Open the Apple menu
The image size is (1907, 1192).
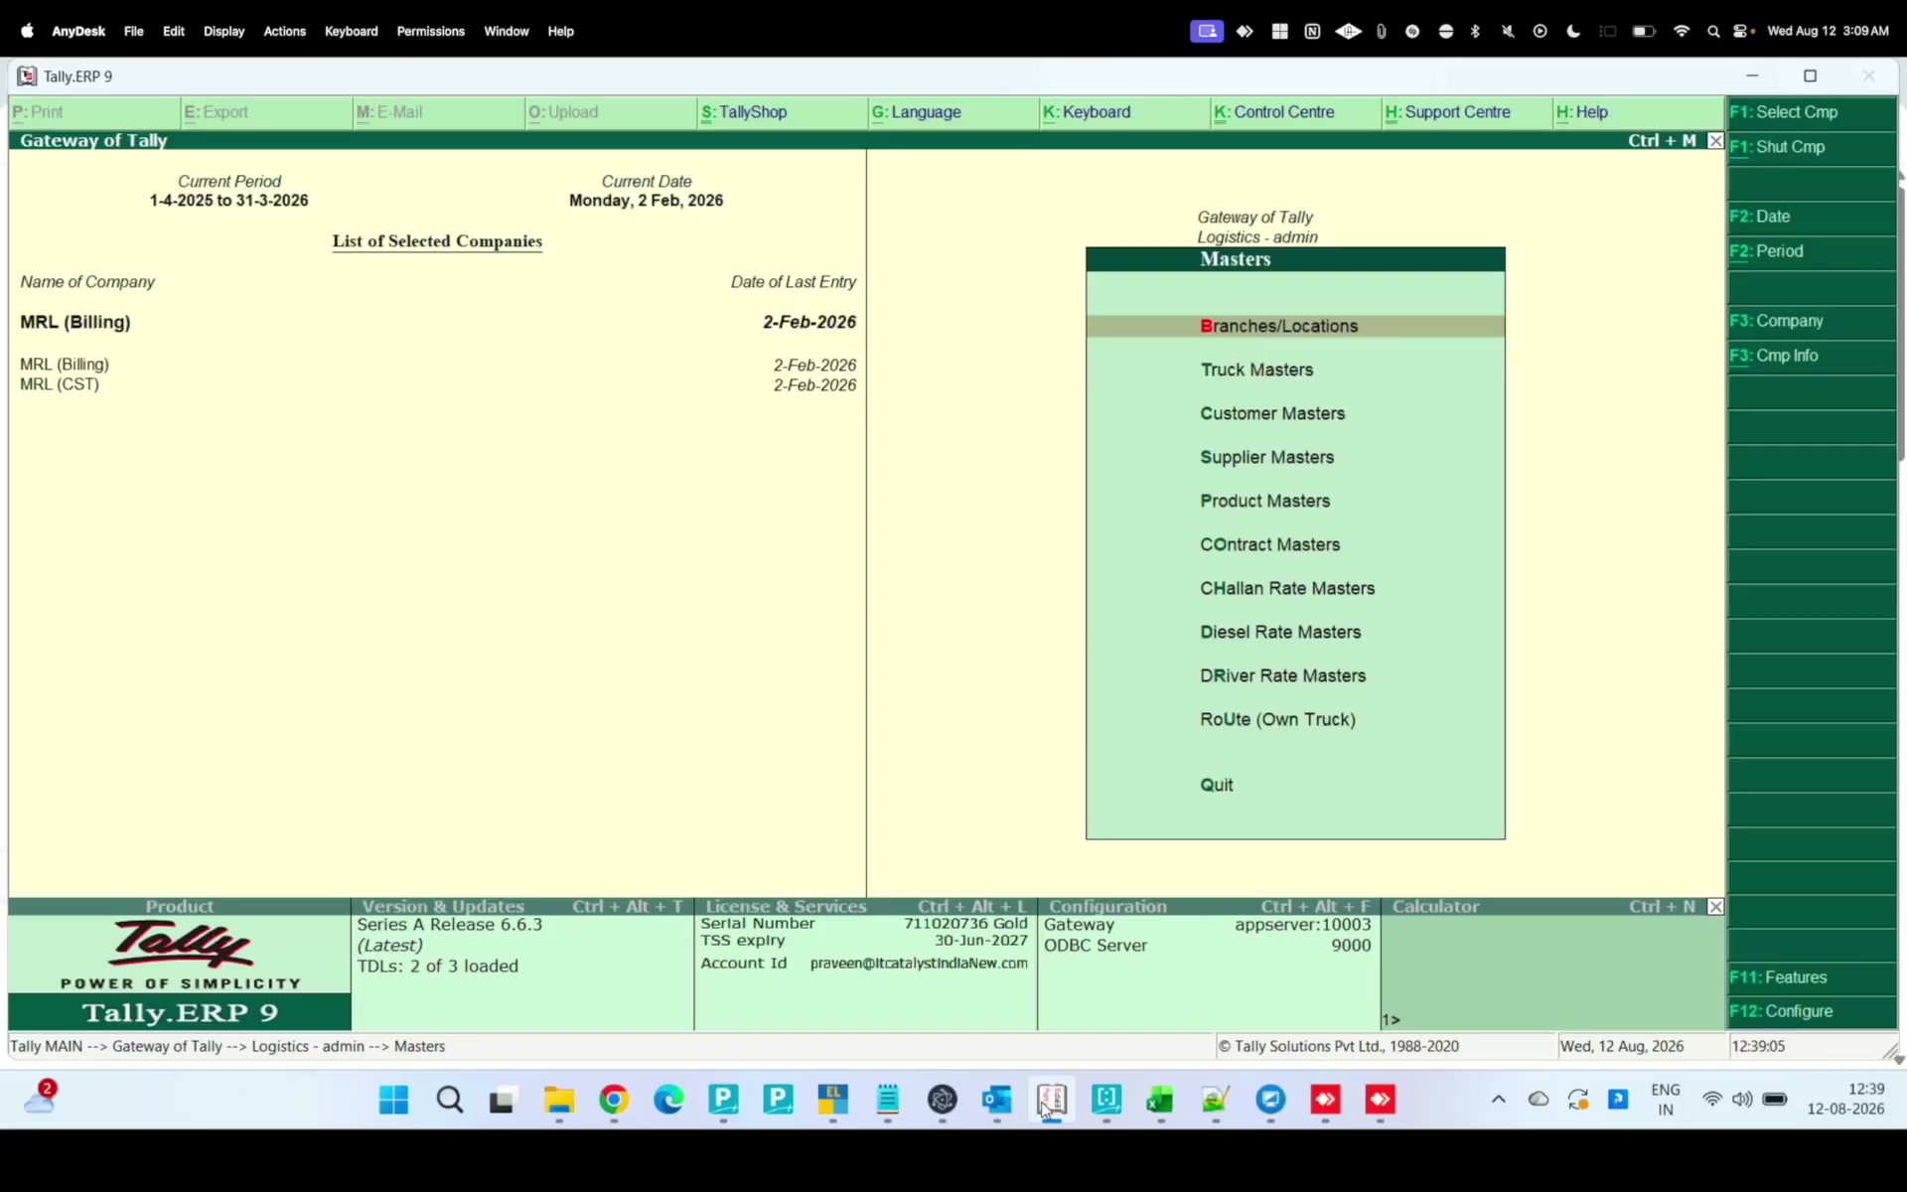(x=27, y=31)
